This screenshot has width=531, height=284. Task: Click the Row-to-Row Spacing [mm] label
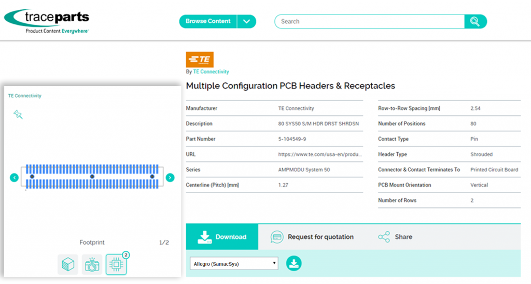click(x=409, y=109)
